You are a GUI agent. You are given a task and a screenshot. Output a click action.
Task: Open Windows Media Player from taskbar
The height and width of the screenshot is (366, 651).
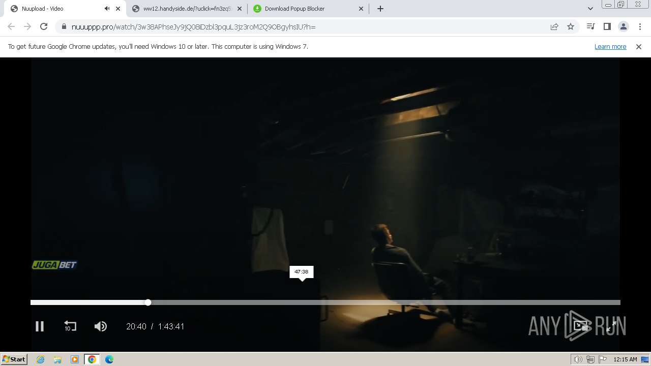point(75,359)
